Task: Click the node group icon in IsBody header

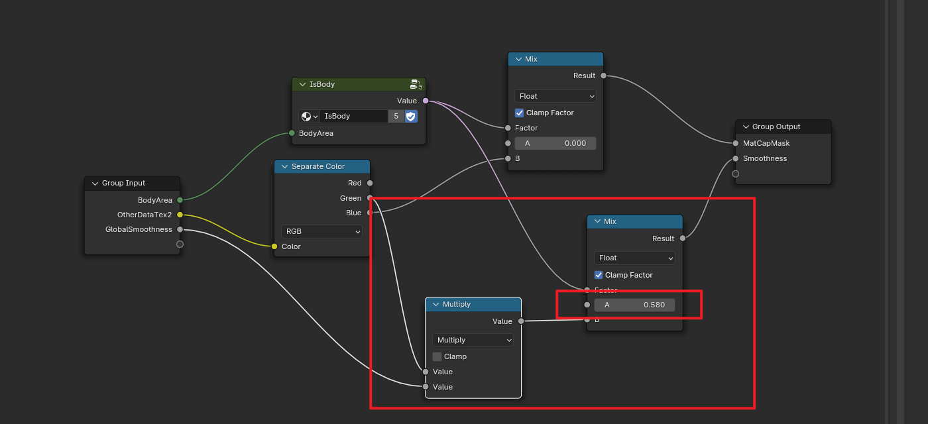Action: pos(416,84)
